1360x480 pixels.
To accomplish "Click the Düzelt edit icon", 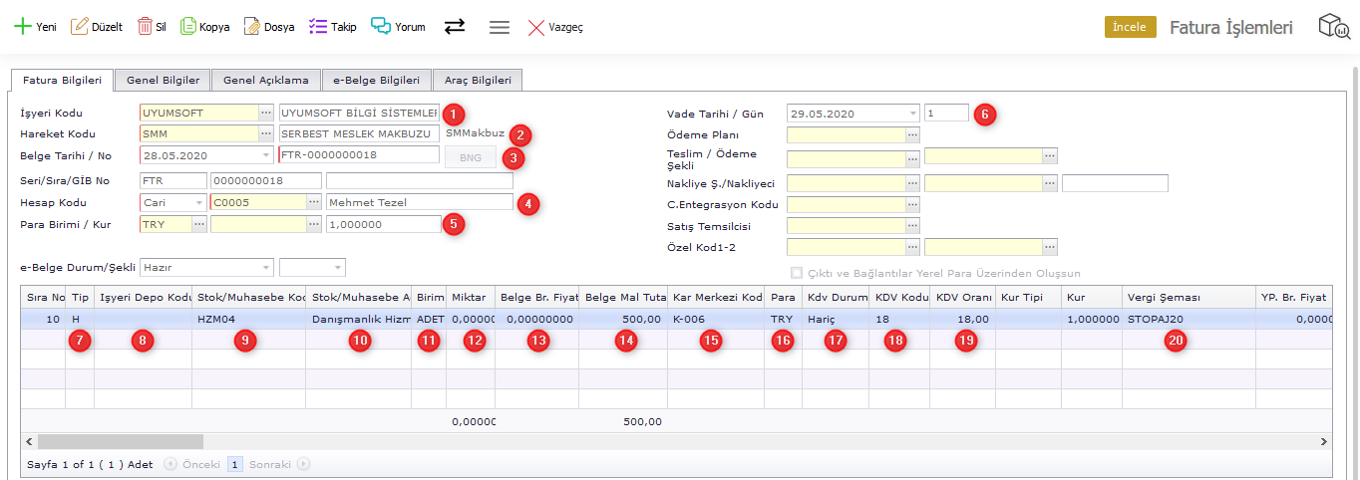I will pos(80,27).
